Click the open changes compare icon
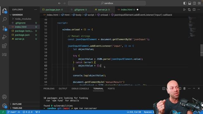 pos(189,10)
